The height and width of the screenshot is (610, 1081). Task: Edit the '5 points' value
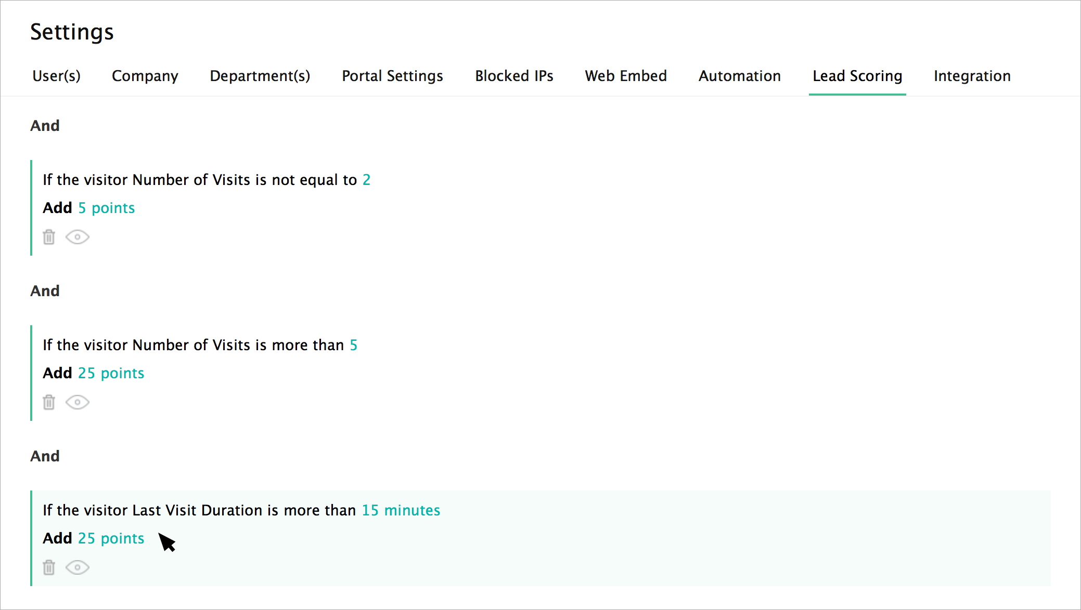[x=106, y=208]
